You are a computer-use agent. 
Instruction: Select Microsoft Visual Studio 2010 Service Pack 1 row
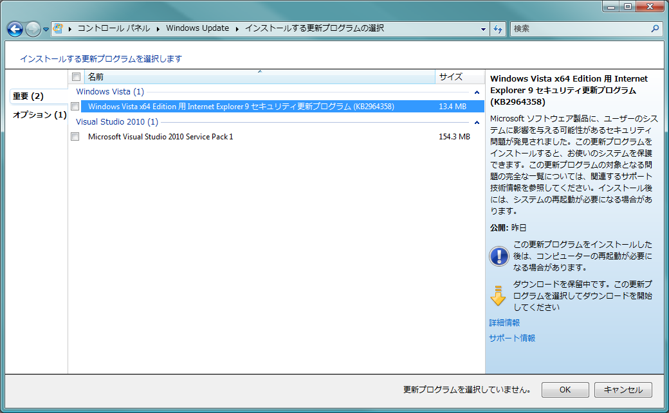pyautogui.click(x=282, y=137)
